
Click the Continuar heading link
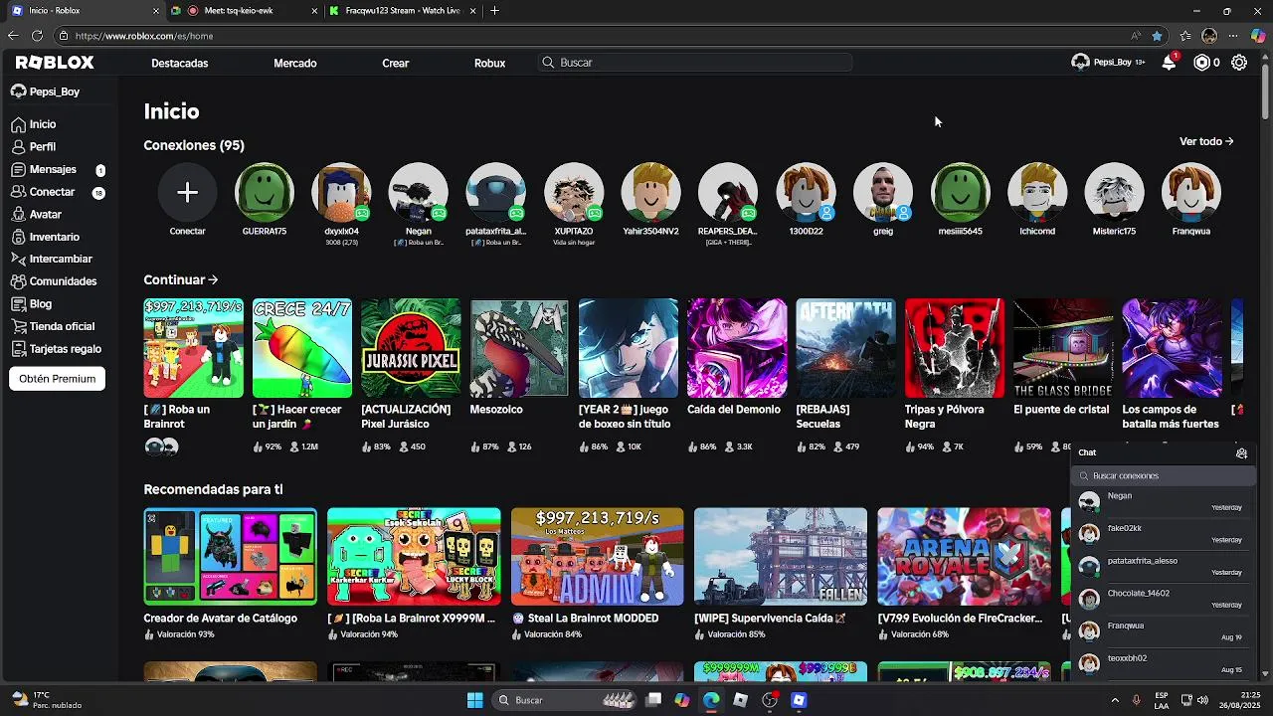(x=180, y=280)
